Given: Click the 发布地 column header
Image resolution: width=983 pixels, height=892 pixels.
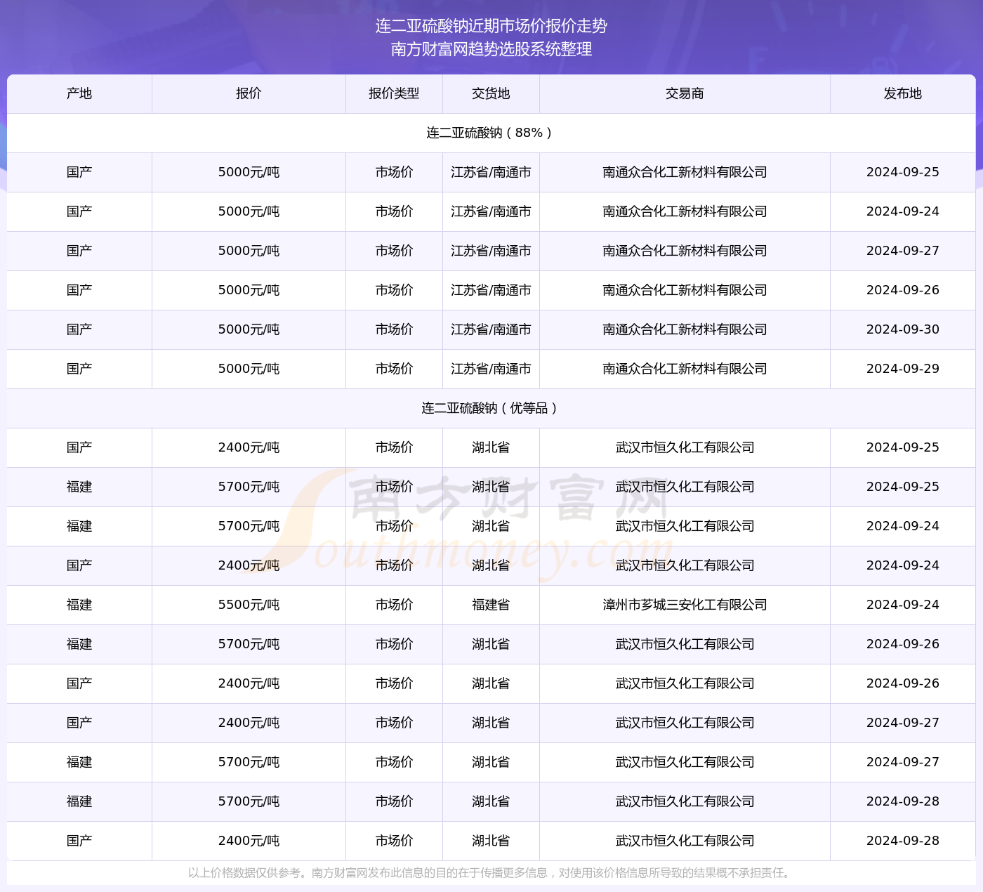Looking at the screenshot, I should pos(902,93).
